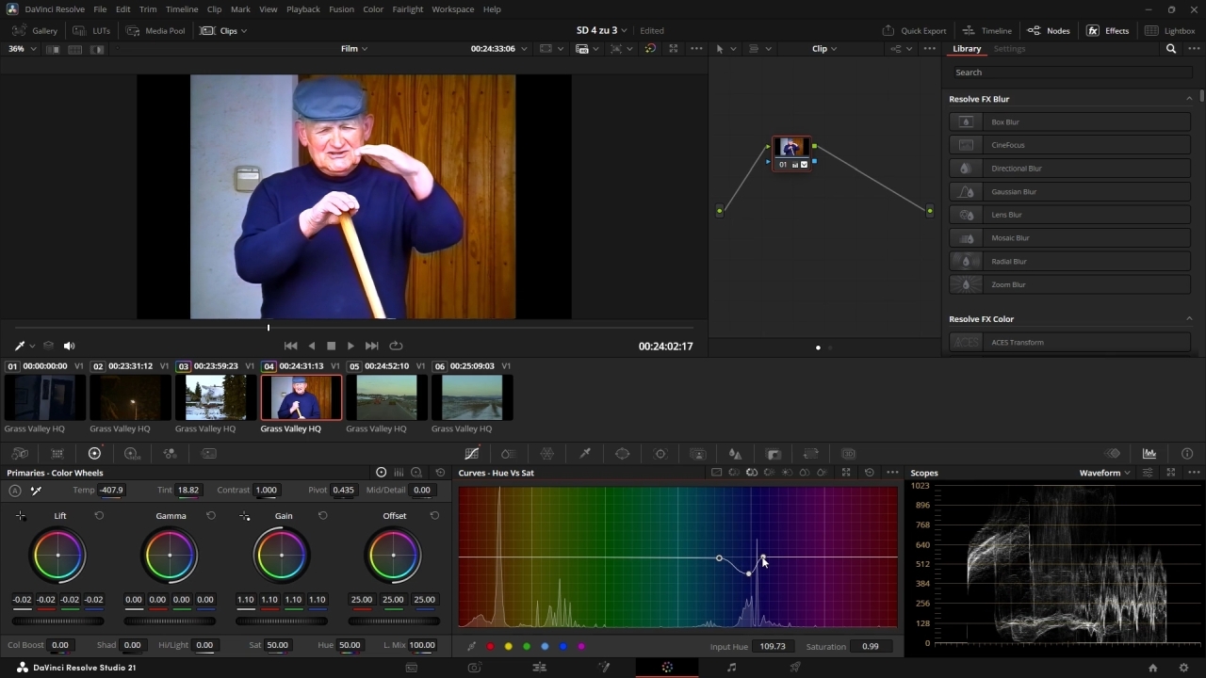The width and height of the screenshot is (1206, 678).
Task: Open the Camera Raw palette
Action: pyautogui.click(x=19, y=453)
